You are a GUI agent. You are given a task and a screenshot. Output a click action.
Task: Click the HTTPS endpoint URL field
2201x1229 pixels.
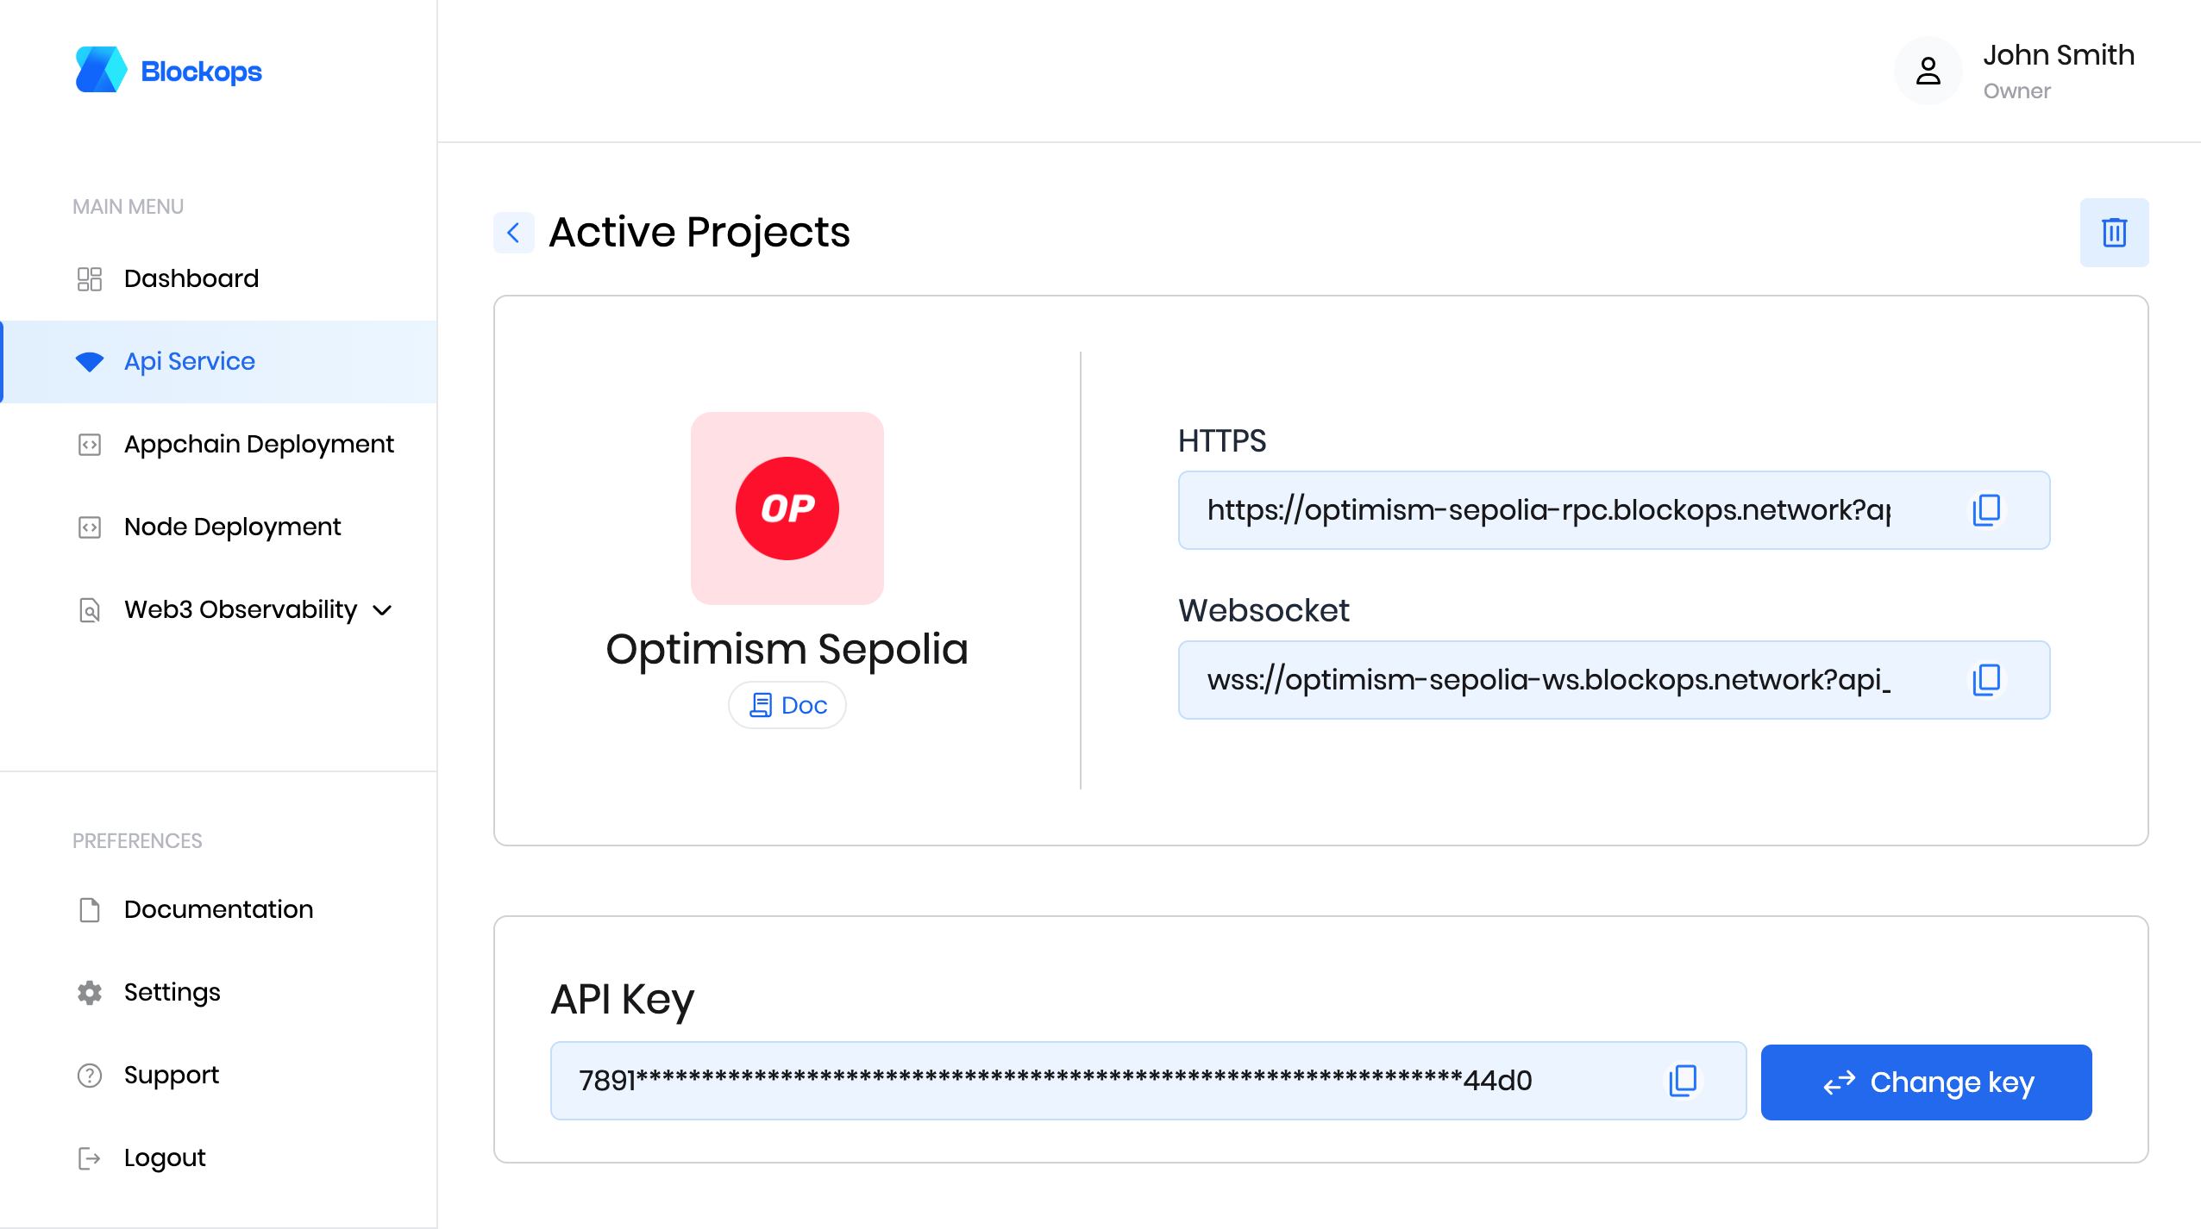1614,509
